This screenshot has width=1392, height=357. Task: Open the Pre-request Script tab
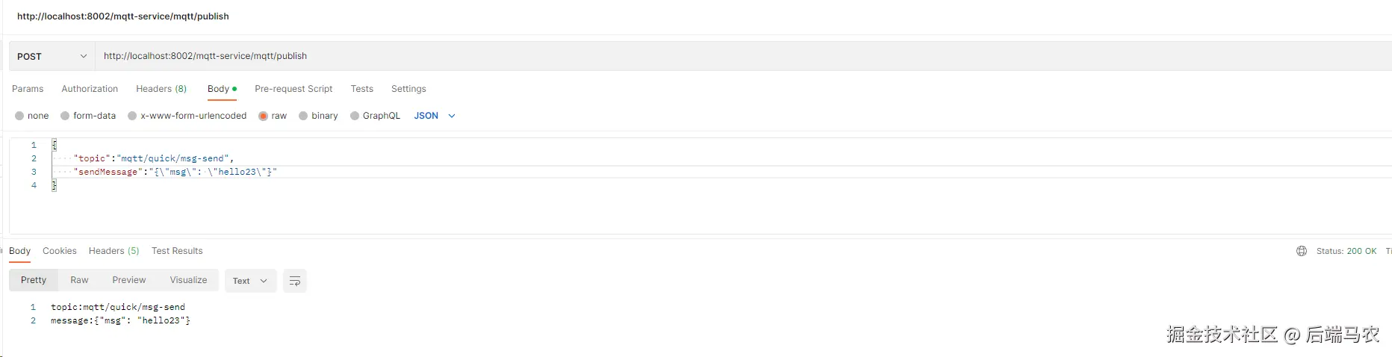(x=293, y=89)
